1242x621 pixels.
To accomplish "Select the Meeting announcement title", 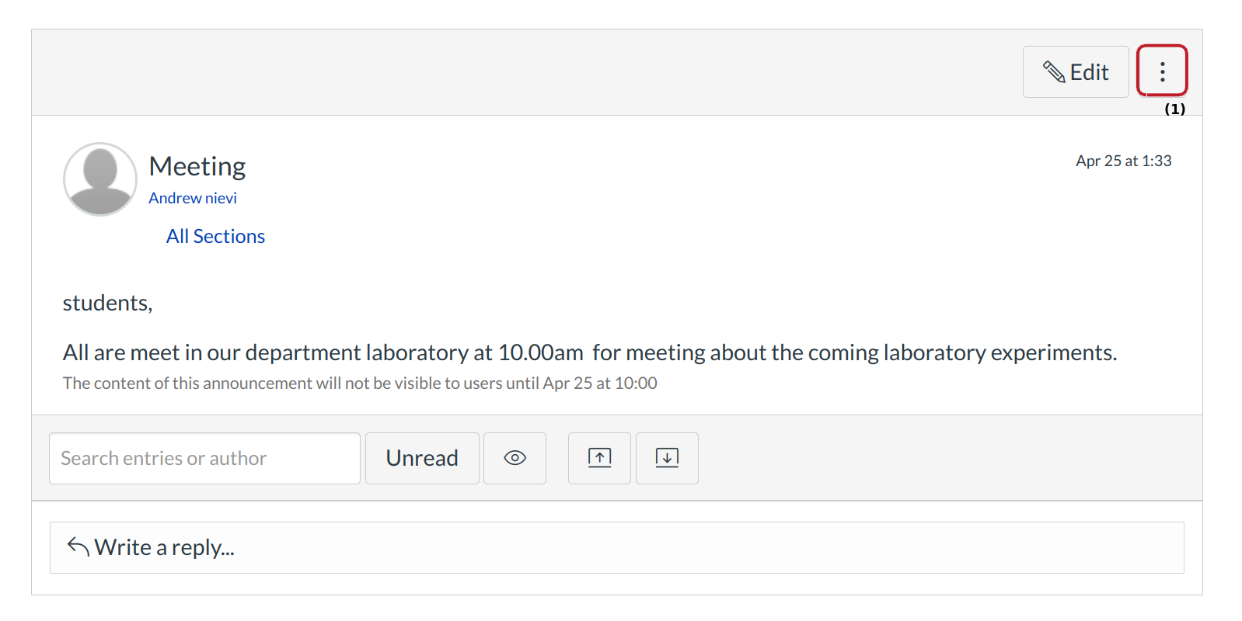I will click(x=197, y=165).
